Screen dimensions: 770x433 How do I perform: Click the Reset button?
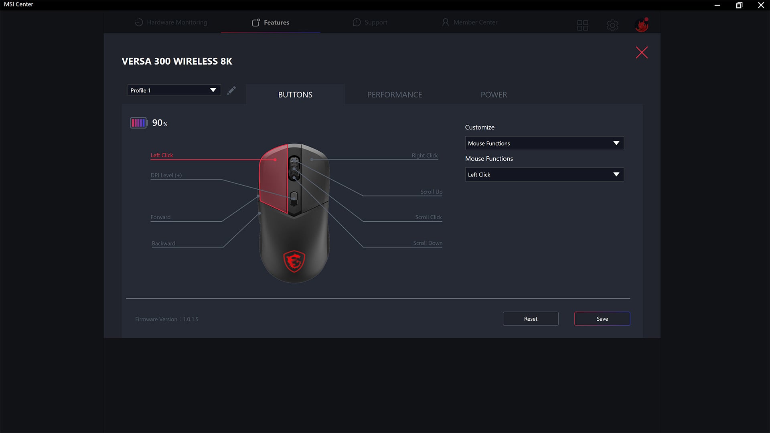(530, 318)
